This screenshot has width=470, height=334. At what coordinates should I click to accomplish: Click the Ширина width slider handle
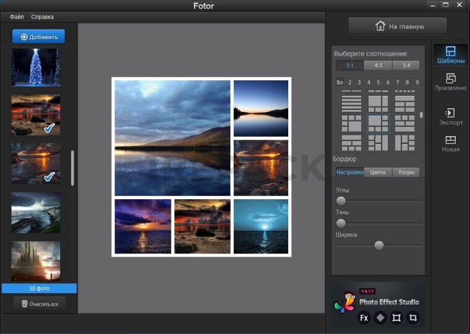click(x=379, y=246)
